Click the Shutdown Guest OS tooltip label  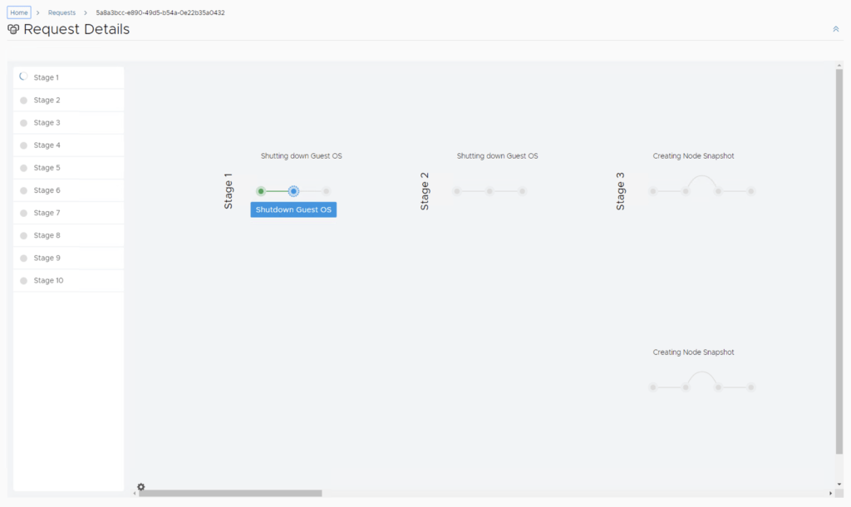(293, 209)
